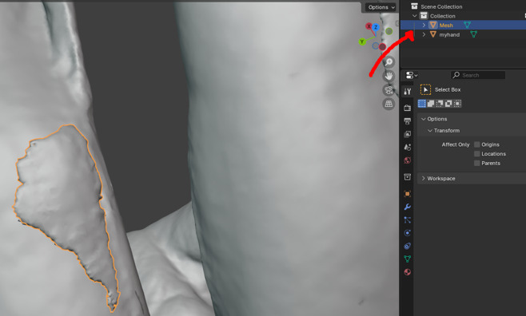Select the Mesh row in outliner
The width and height of the screenshot is (526, 316).
(463, 25)
